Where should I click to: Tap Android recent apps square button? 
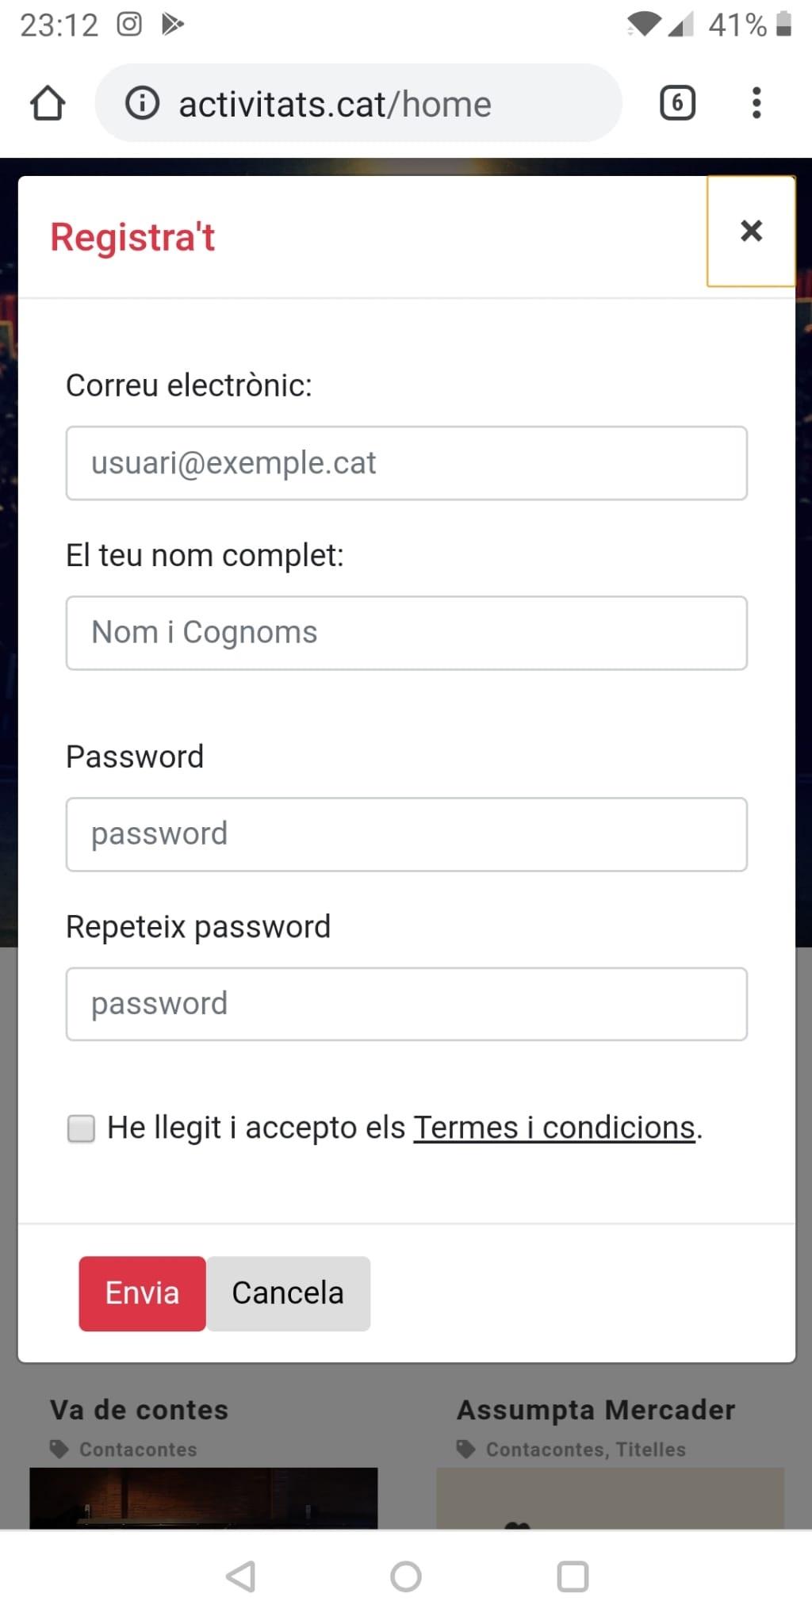click(573, 1576)
